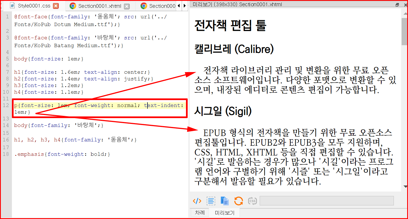
Task: Click the '미리보기 (398x330) Section0001.xhtml' panel title
Action: (x=237, y=4)
